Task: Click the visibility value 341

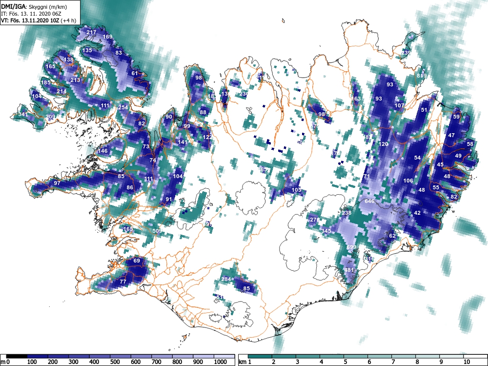Action: 23,115
